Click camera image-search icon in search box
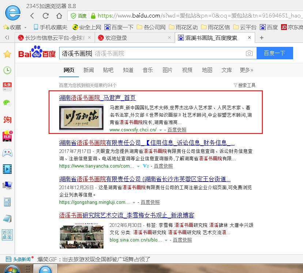Image resolution: width=303 pixels, height=273 pixels. (x=249, y=53)
